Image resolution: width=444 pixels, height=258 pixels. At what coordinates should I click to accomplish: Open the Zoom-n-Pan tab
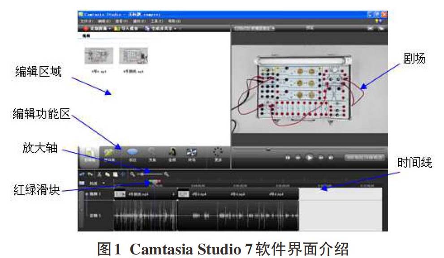pos(152,155)
